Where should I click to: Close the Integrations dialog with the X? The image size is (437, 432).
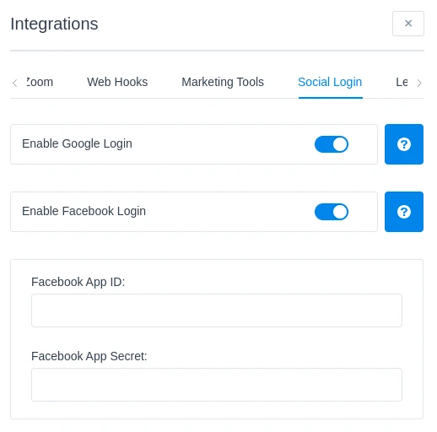(408, 24)
